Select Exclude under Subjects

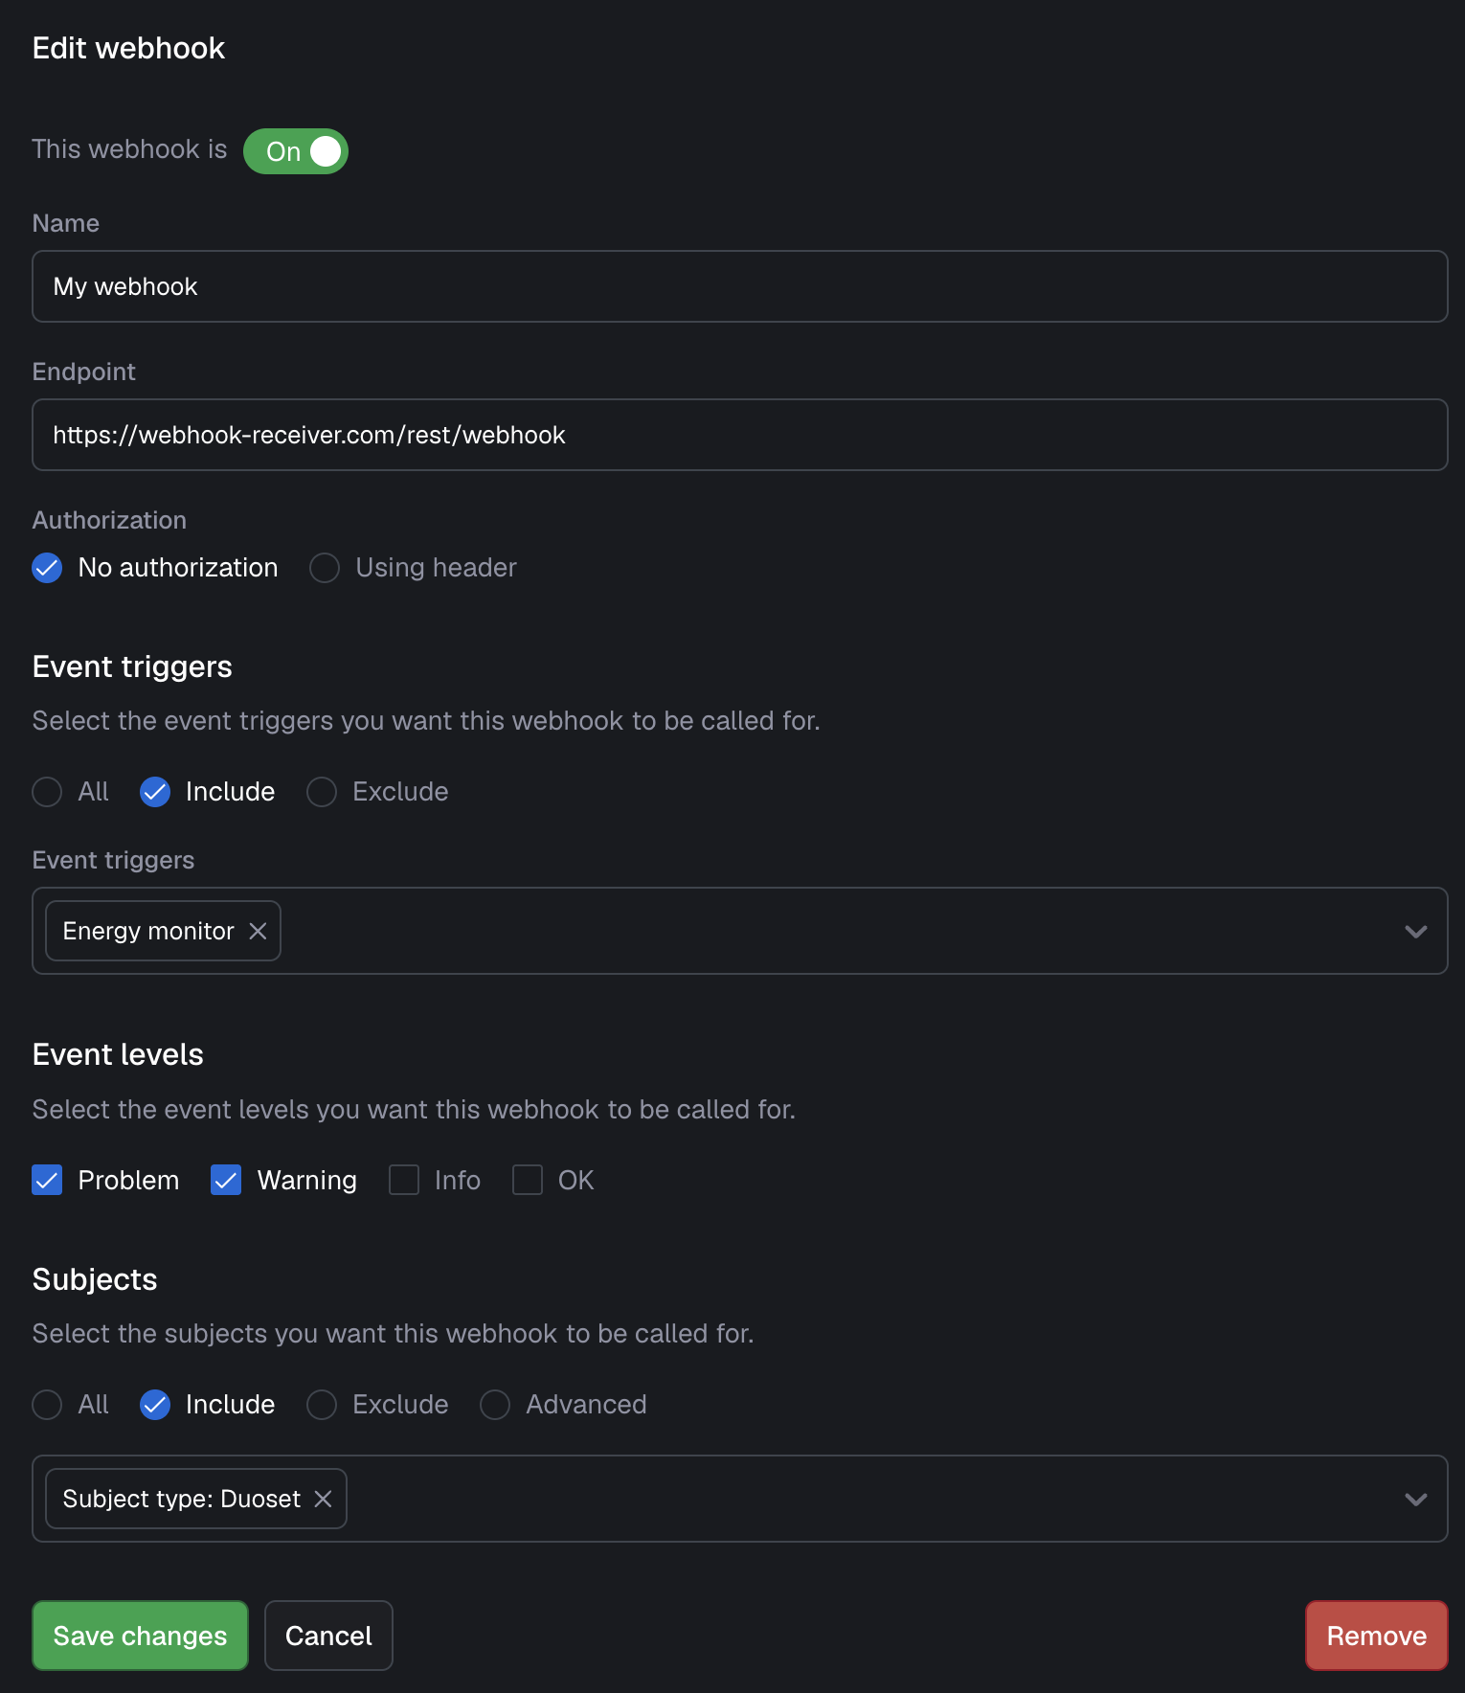click(x=322, y=1405)
